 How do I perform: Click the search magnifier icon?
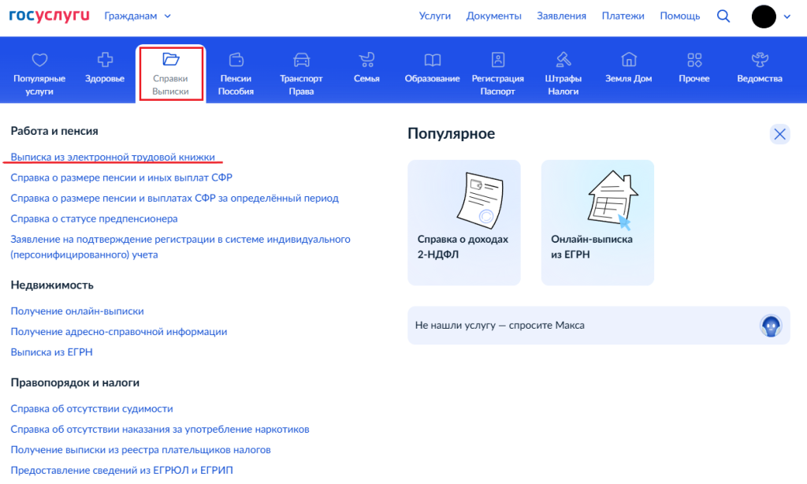(x=723, y=17)
